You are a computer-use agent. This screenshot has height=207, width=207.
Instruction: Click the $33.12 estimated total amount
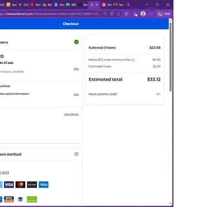(x=154, y=79)
